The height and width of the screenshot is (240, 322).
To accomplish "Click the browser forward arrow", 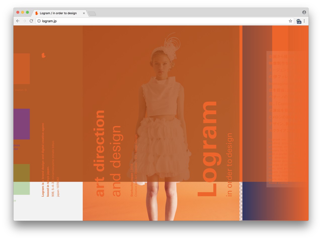I will (24, 21).
